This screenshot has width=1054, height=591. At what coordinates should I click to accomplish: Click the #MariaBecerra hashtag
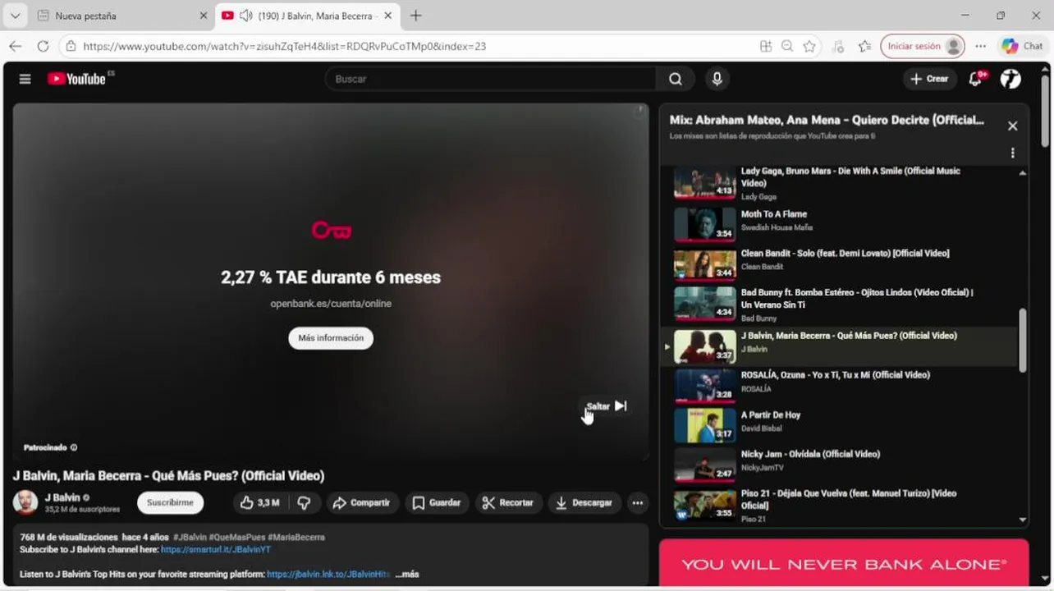click(296, 537)
